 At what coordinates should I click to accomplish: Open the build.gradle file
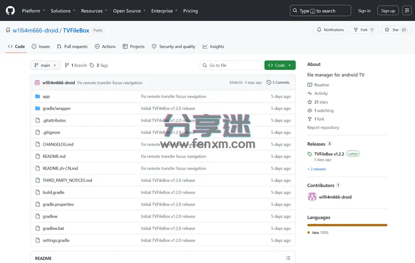pos(54,192)
